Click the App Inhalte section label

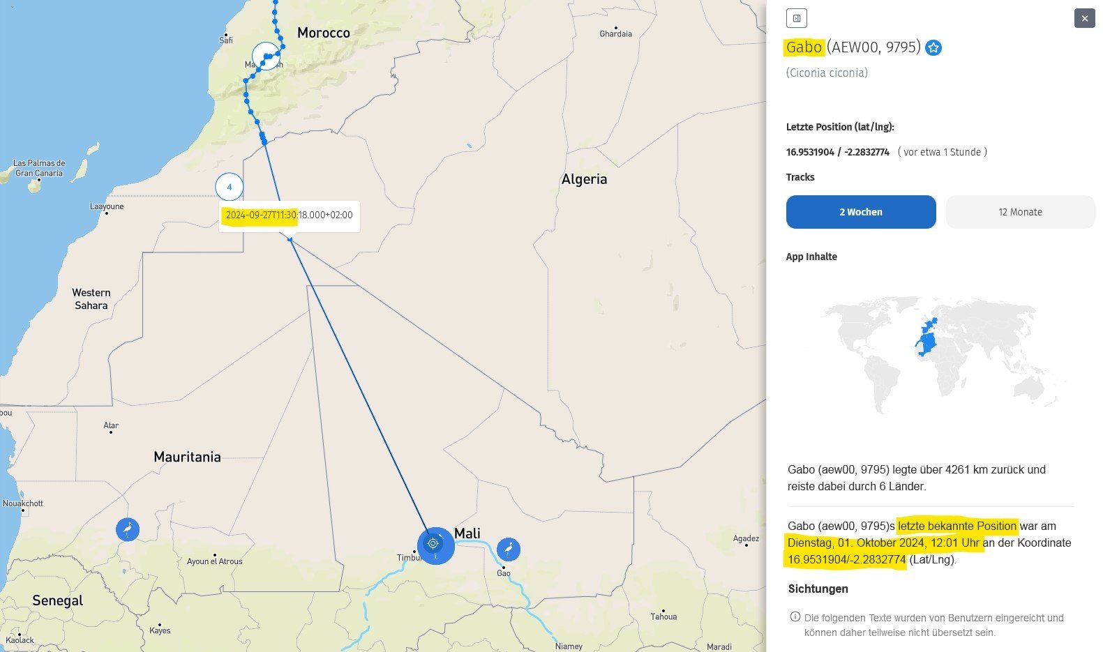(x=811, y=257)
